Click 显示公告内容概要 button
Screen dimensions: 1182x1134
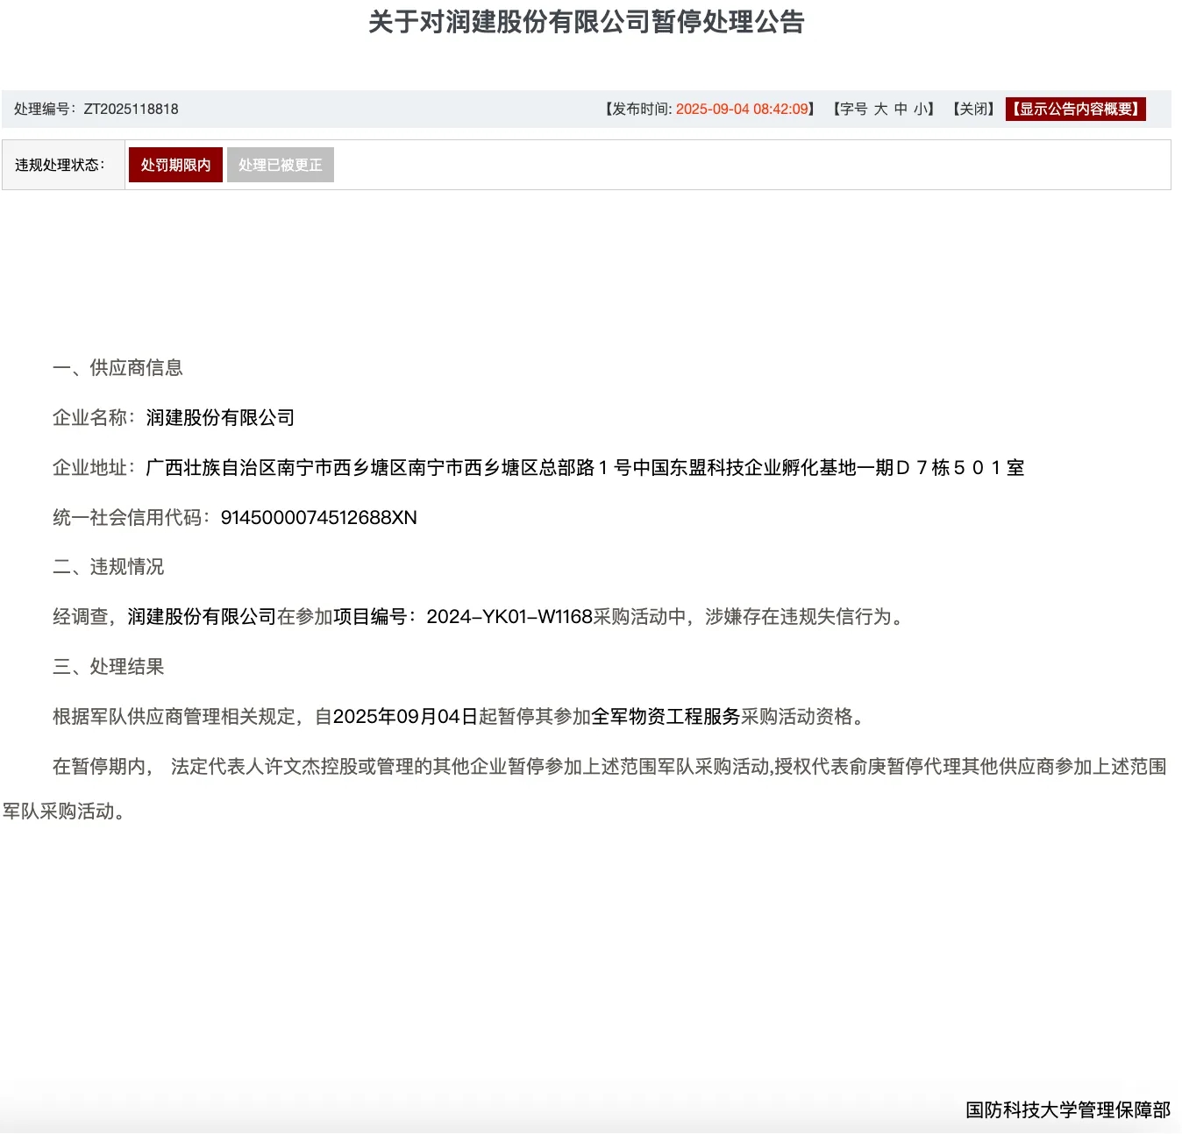coord(1076,109)
